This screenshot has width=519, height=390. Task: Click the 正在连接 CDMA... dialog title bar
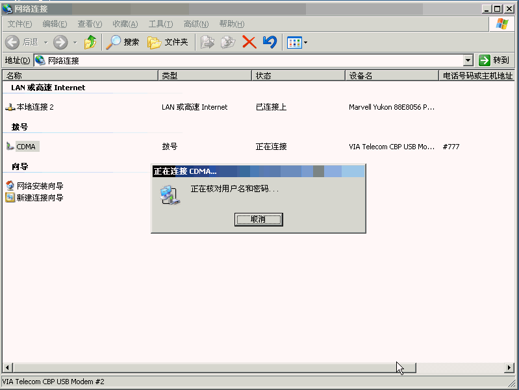click(x=259, y=171)
